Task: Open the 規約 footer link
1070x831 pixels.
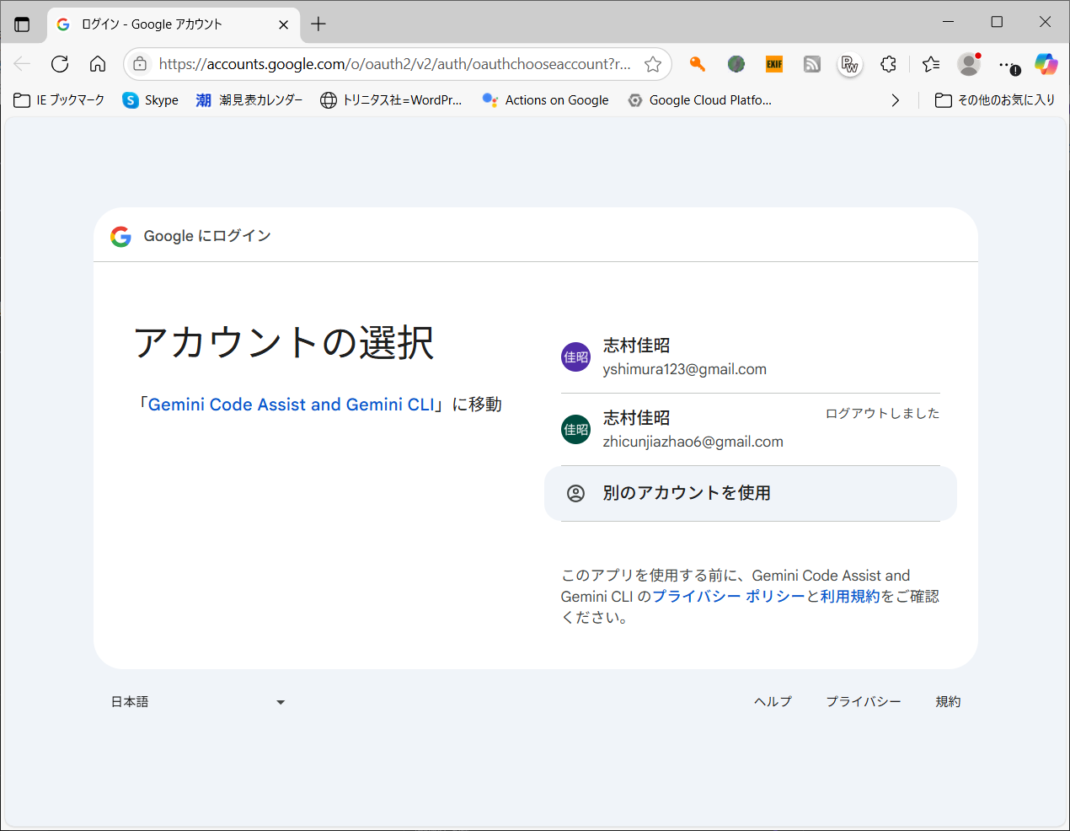Action: tap(948, 702)
